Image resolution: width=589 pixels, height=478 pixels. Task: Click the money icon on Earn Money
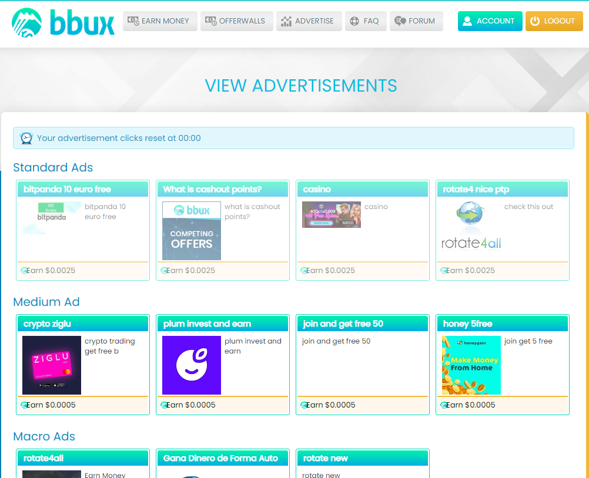133,21
